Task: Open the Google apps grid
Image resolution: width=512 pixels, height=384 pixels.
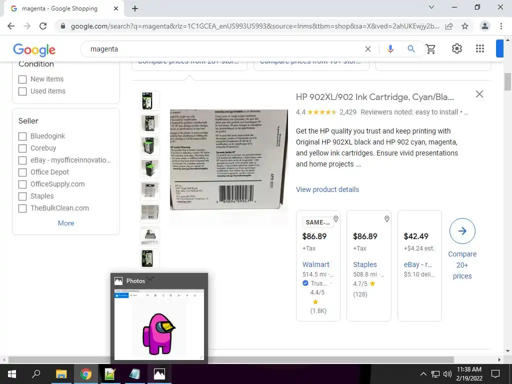Action: click(479, 48)
